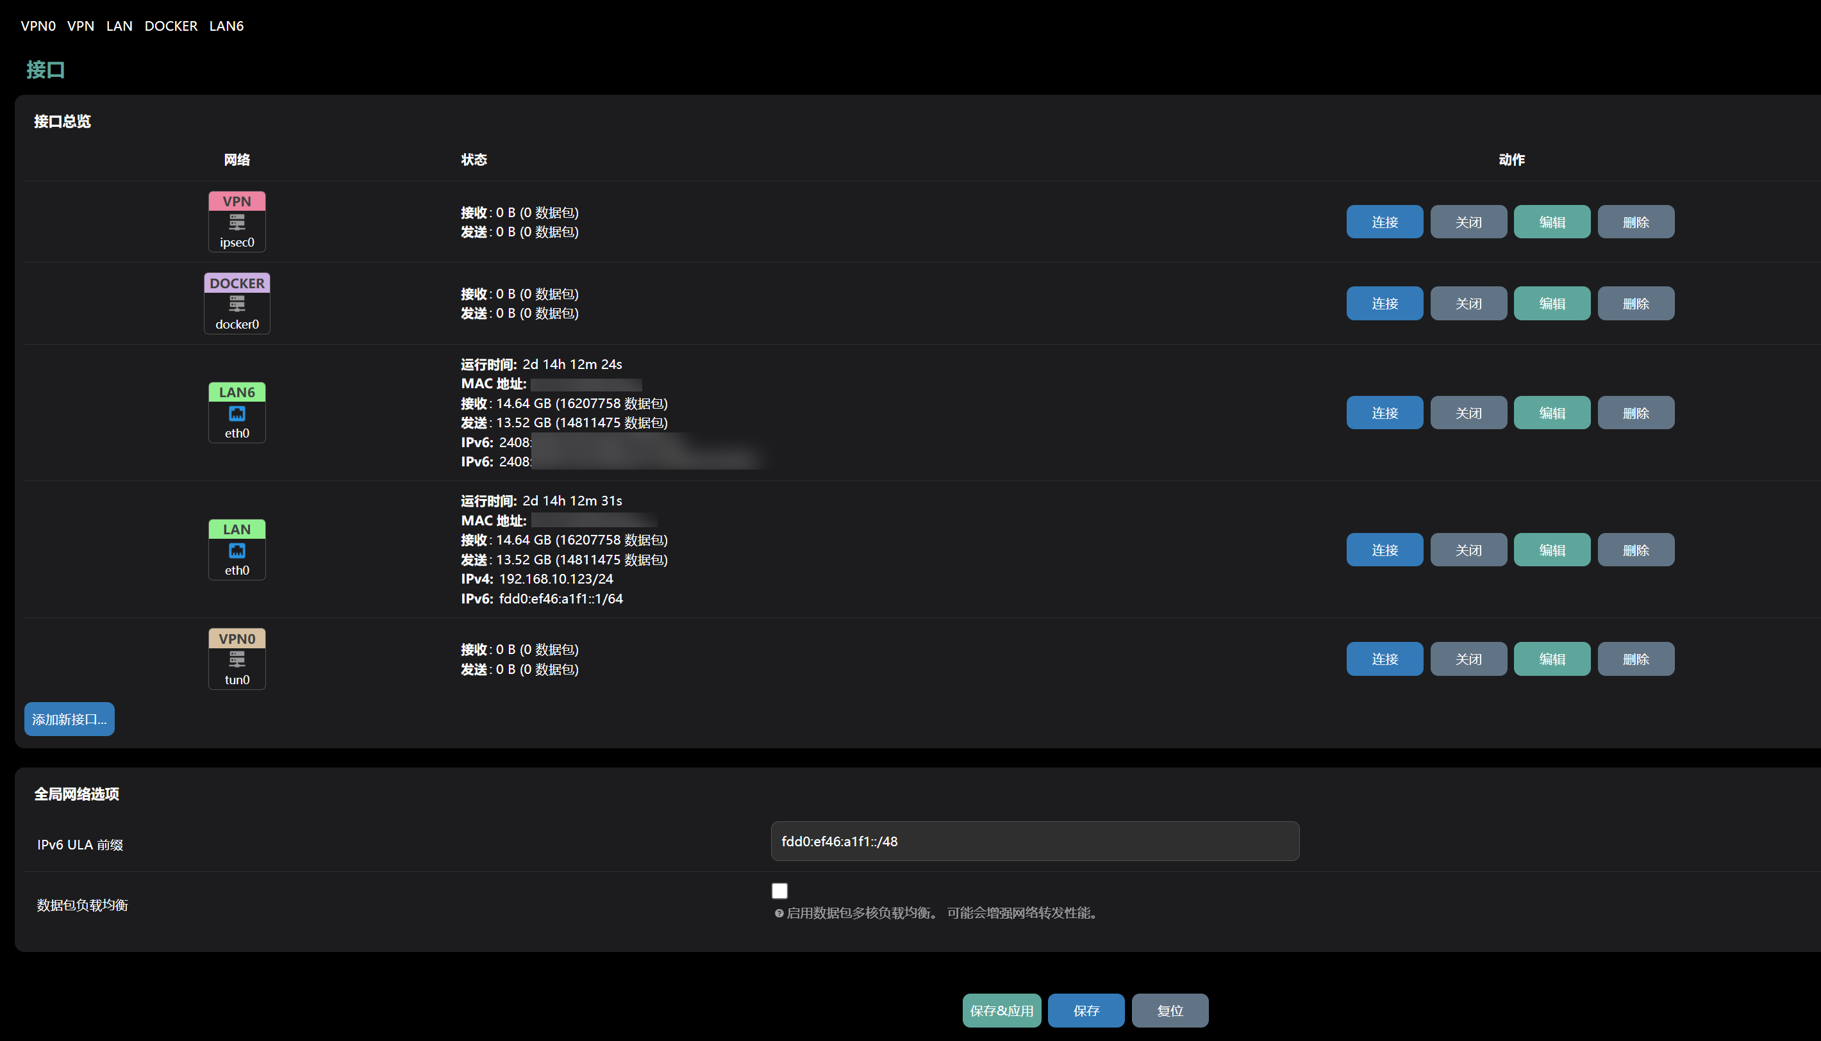The height and width of the screenshot is (1041, 1821).
Task: Click the VPN0 tun0 interface icon
Action: (x=237, y=659)
